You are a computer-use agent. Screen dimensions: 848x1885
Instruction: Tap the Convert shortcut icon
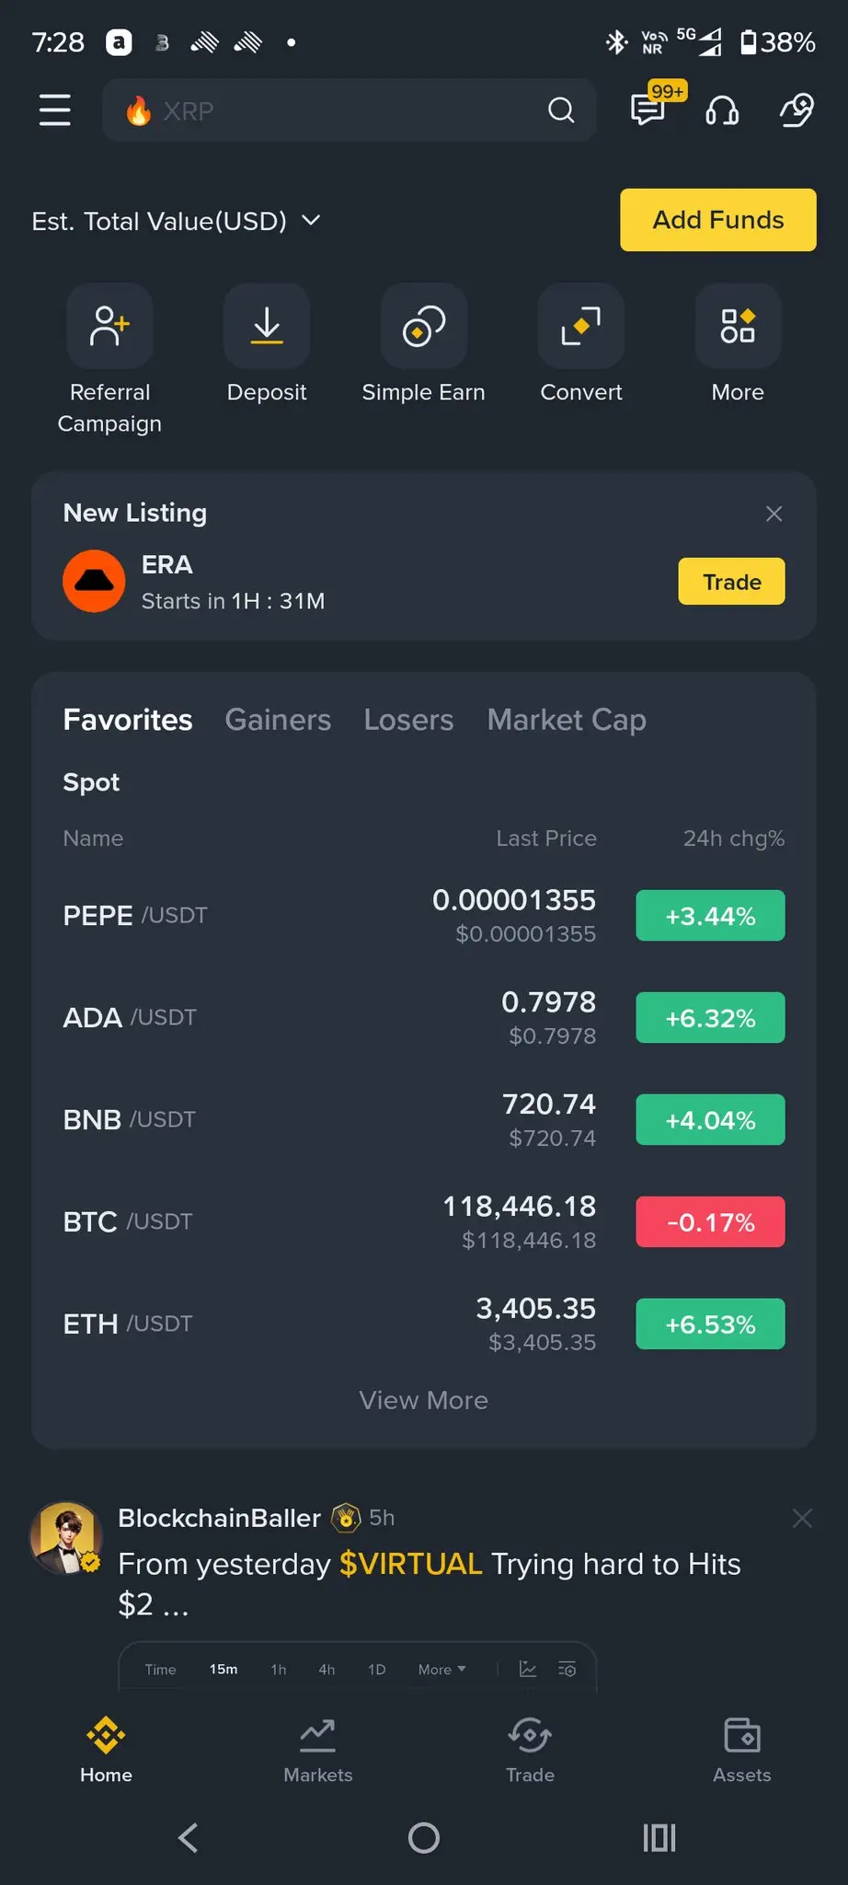(x=581, y=326)
